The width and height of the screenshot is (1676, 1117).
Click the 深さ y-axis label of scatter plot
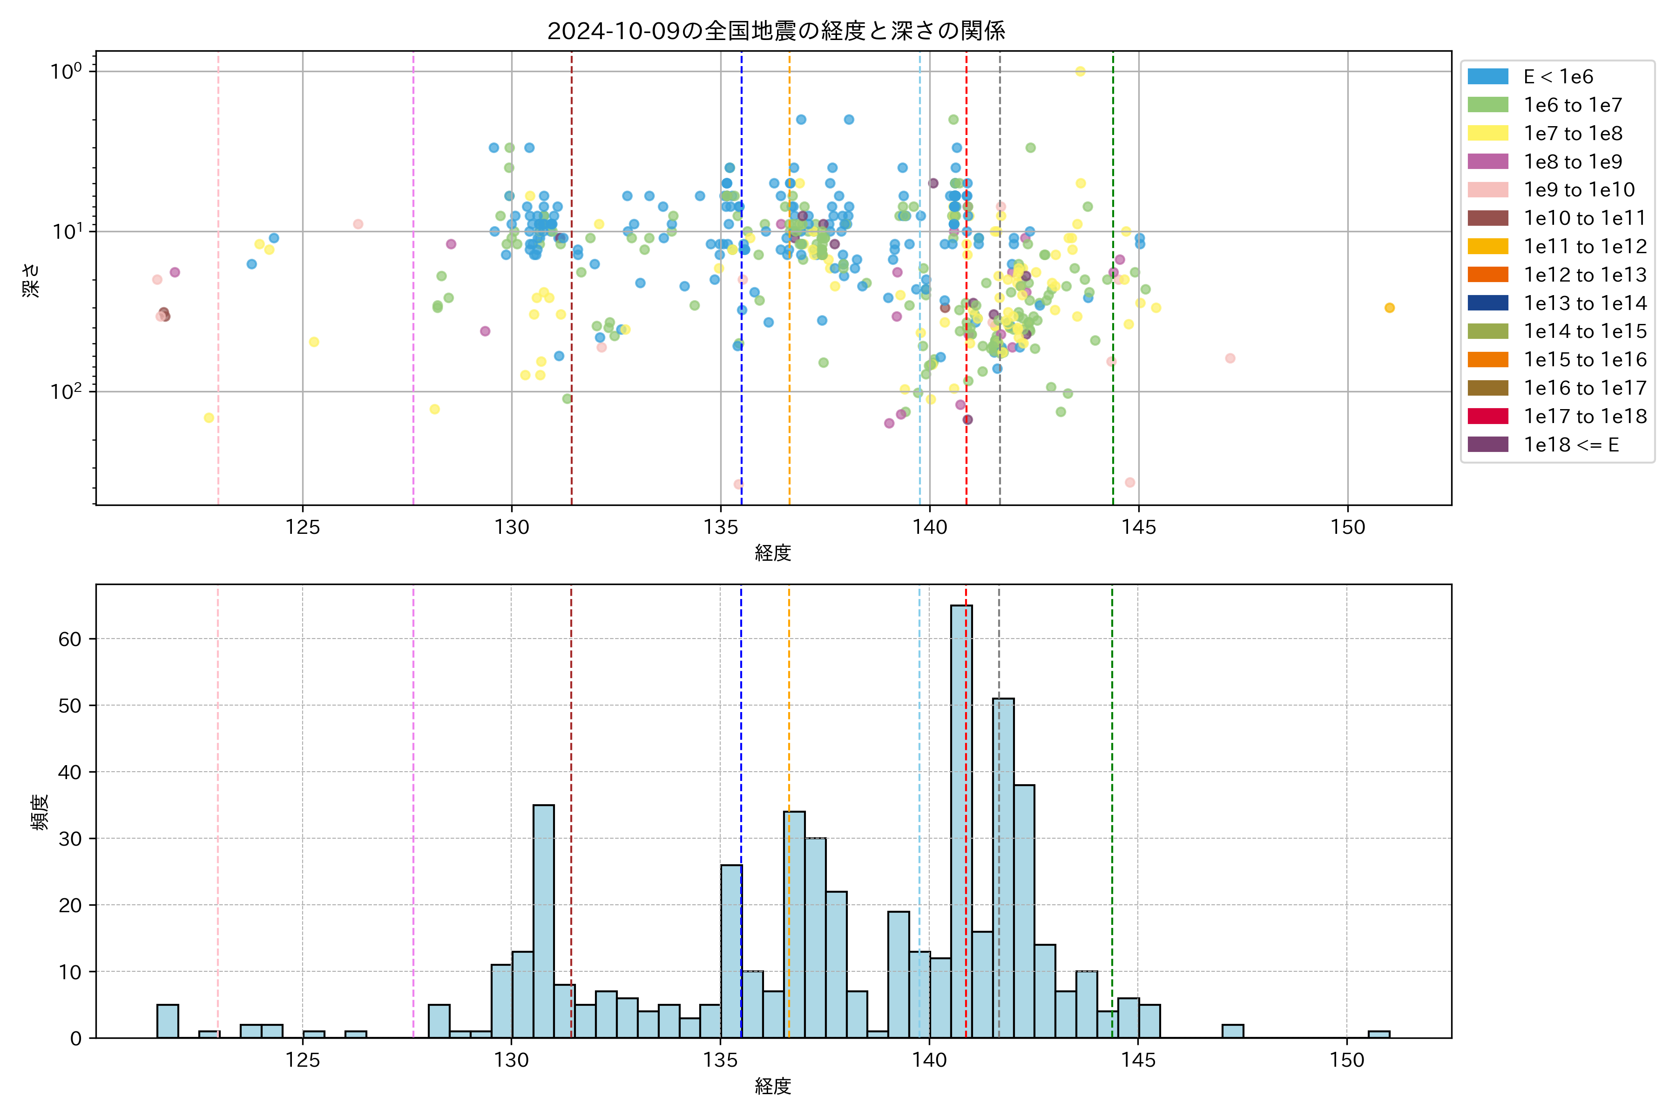(31, 280)
